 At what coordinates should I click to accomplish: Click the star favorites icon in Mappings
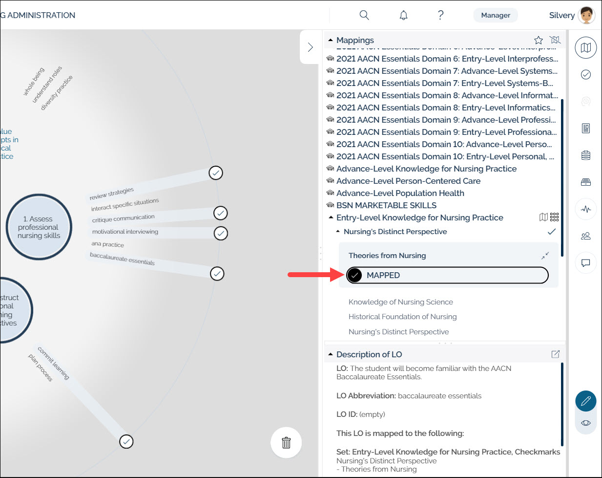coord(539,40)
